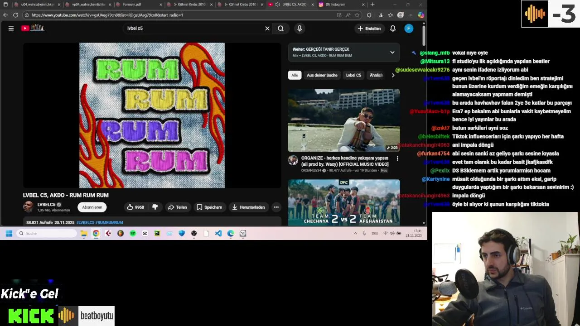Subscribe with the Abonnieren button
580x326 pixels.
pyautogui.click(x=92, y=207)
